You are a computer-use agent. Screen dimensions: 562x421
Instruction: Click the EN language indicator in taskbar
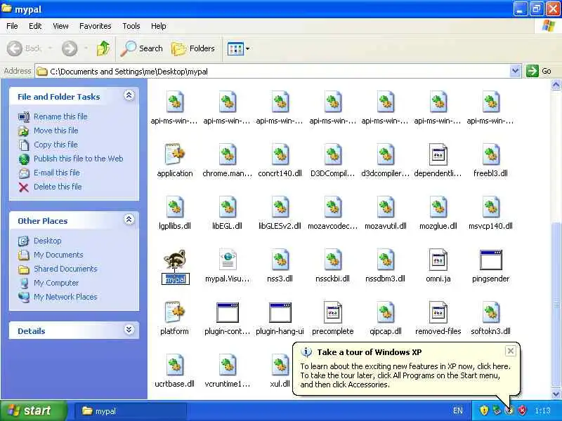tap(458, 410)
